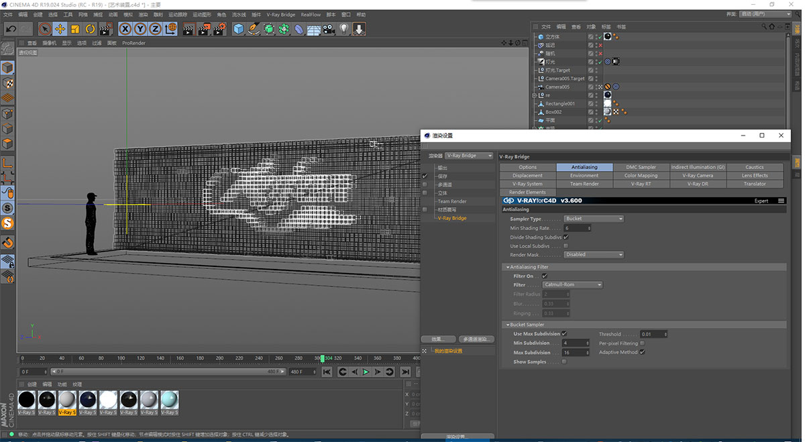Enable the Use Local Subdivs checkbox
Image resolution: width=805 pixels, height=442 pixels.
coord(566,246)
